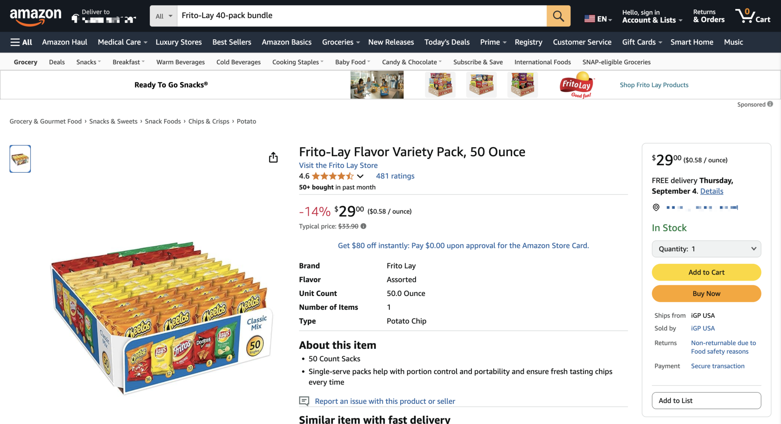The image size is (781, 424).
Task: Switch to the Grocery tab
Action: (25, 62)
